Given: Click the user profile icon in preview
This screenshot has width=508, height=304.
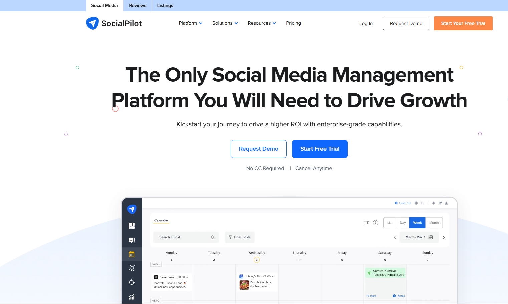Looking at the screenshot, I should pyautogui.click(x=446, y=203).
